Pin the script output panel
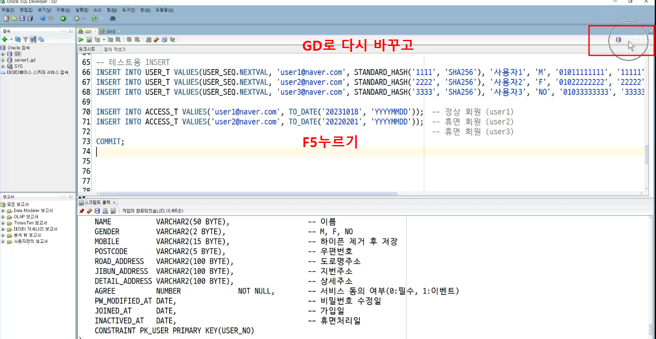 pos(82,211)
